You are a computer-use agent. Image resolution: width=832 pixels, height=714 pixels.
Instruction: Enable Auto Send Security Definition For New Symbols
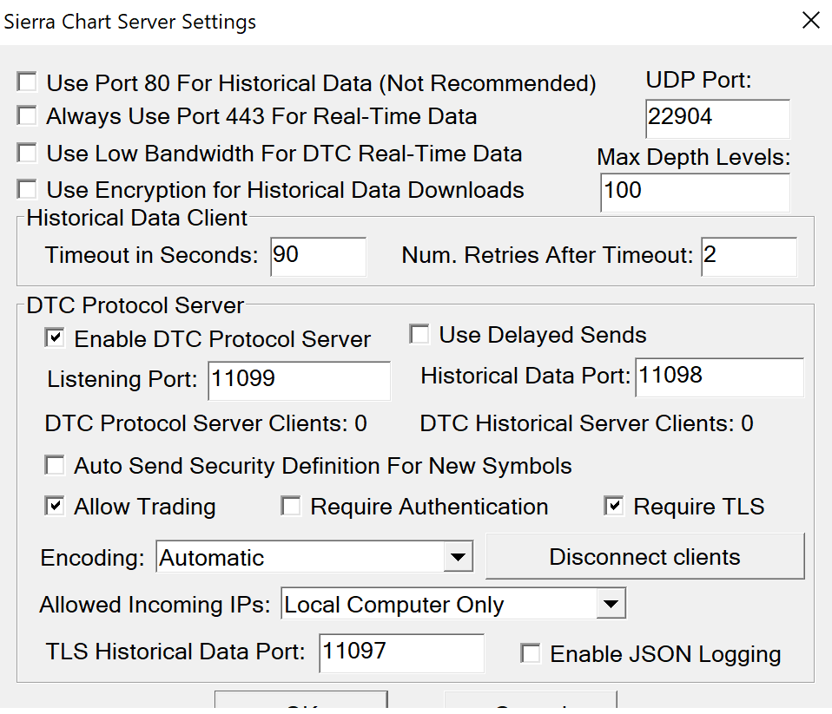[x=55, y=465]
